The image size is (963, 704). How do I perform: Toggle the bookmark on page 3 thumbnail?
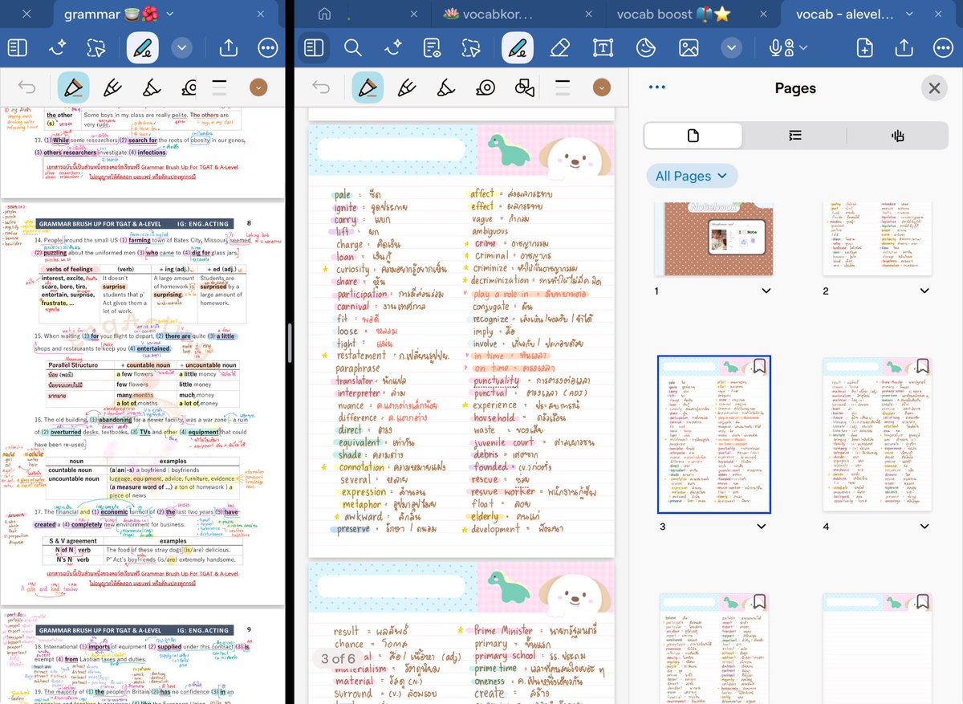760,367
